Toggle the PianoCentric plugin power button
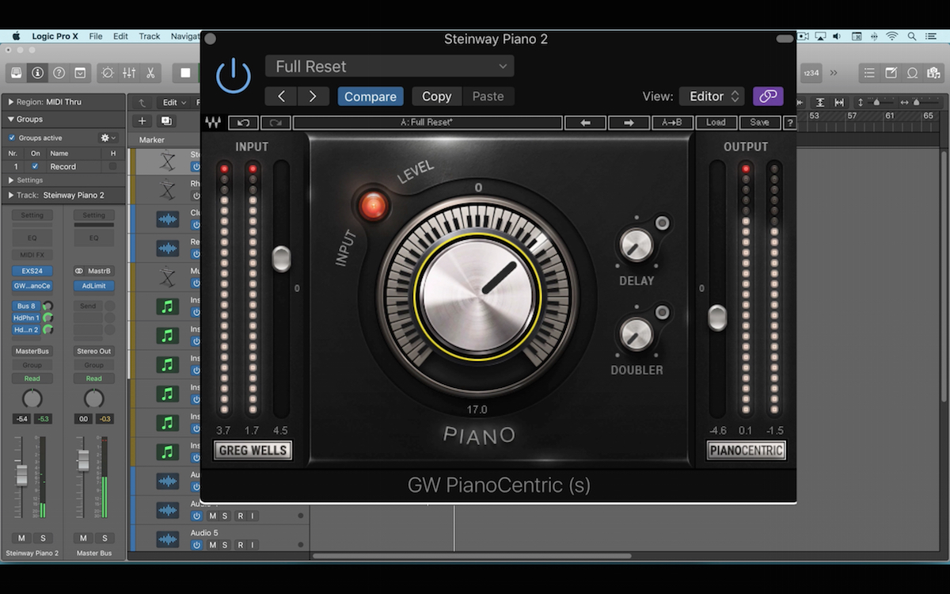This screenshot has width=950, height=594. (234, 74)
